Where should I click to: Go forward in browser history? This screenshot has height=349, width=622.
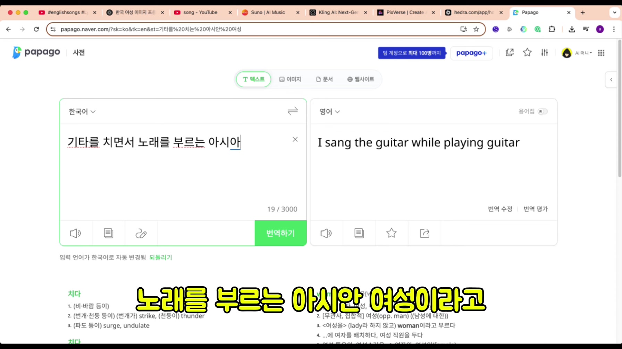[22, 29]
